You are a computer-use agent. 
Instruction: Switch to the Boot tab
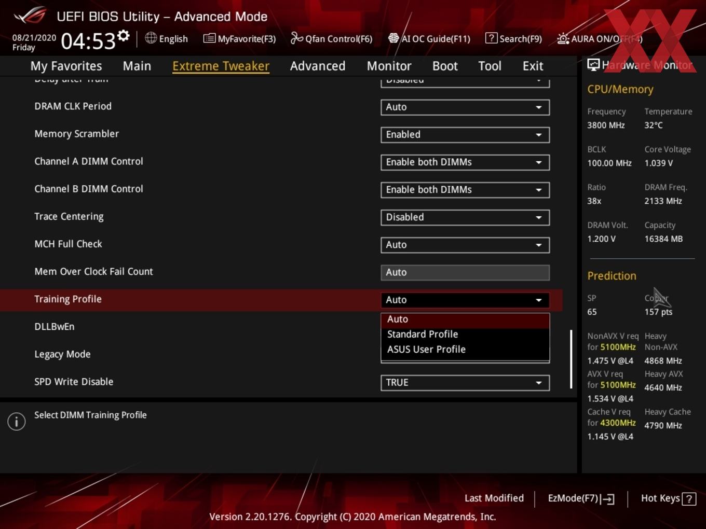point(445,66)
